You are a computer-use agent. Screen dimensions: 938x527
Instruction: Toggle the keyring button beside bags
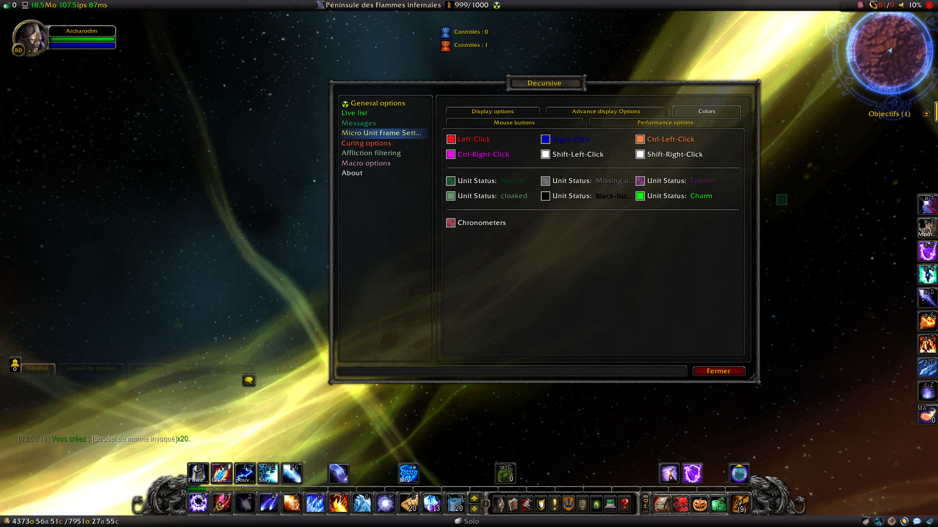coord(645,504)
